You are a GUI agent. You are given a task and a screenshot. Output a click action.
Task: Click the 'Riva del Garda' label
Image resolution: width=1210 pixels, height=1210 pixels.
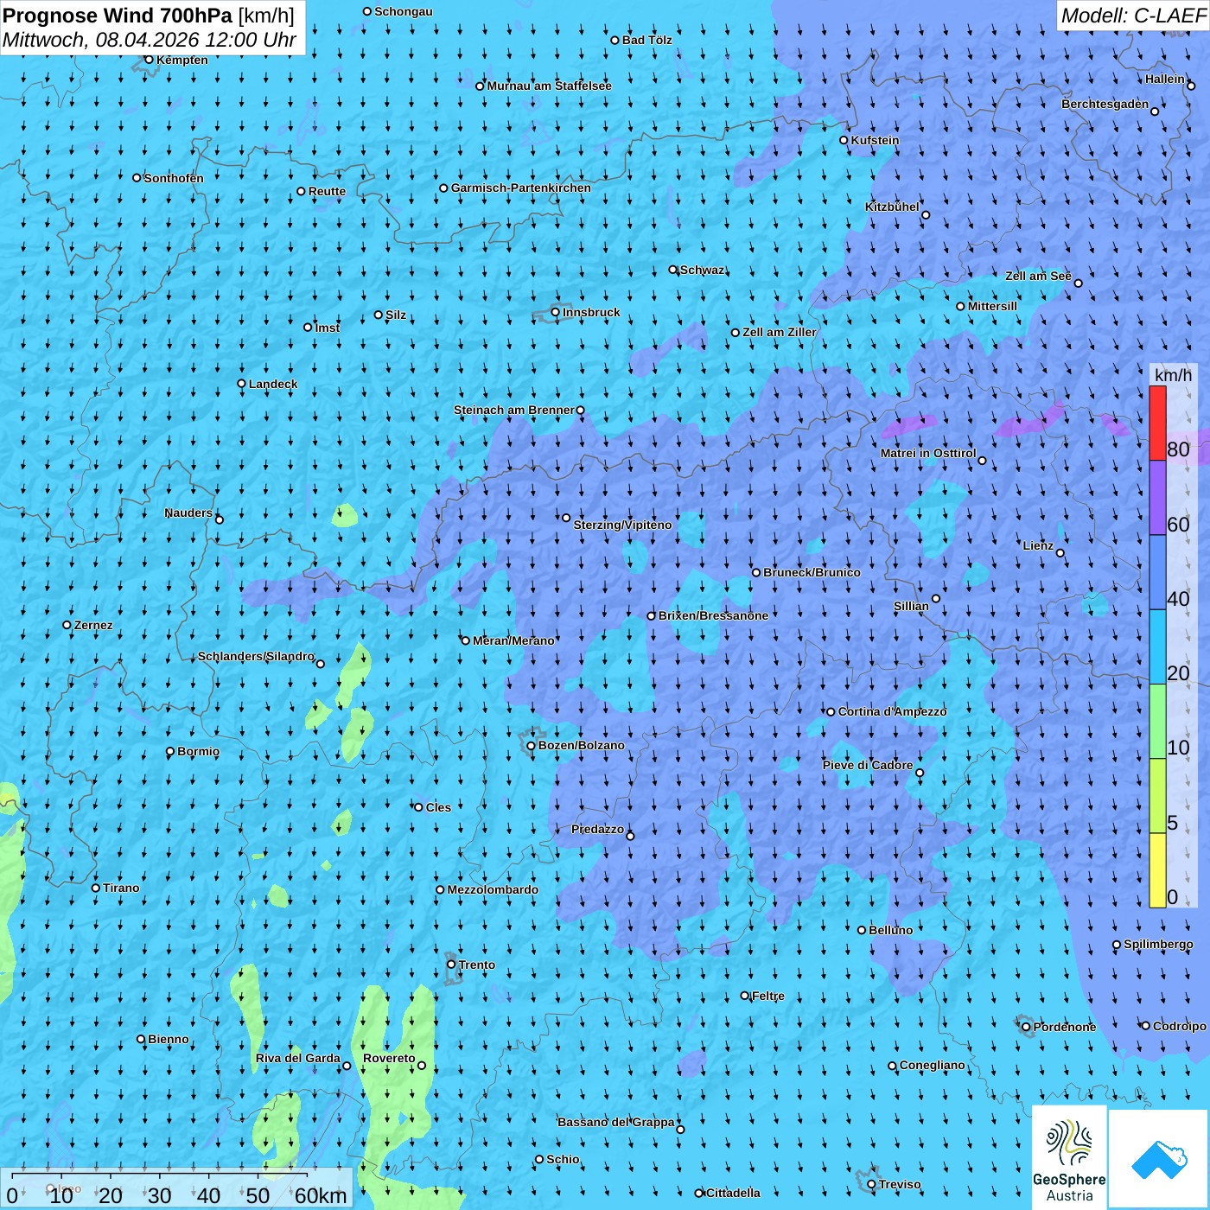(x=298, y=1058)
